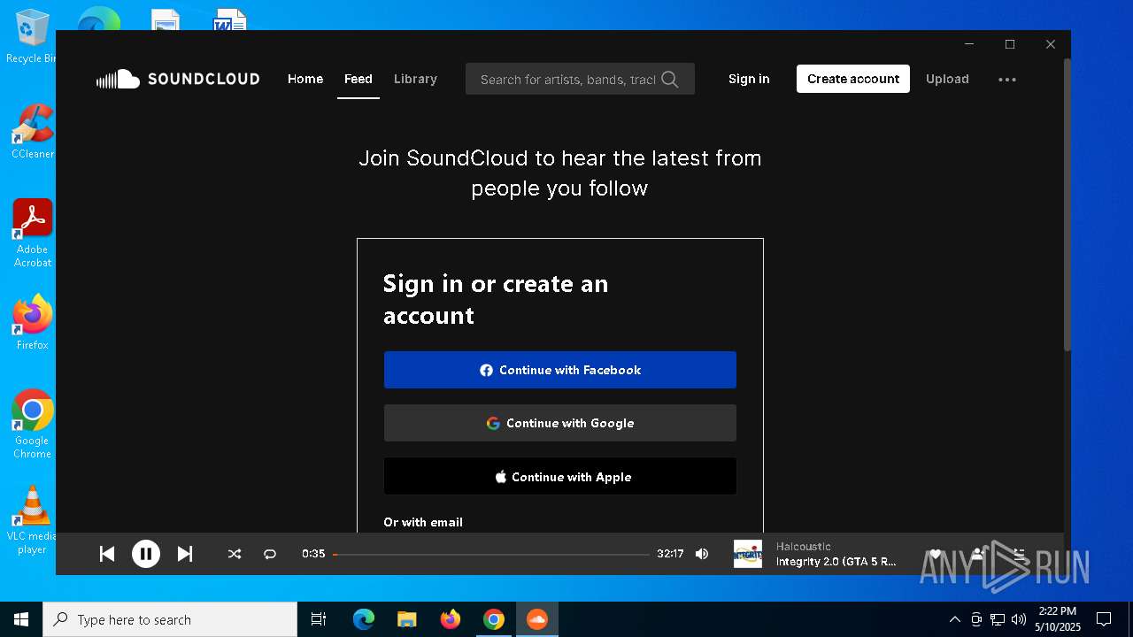Click the Sign in link

(x=749, y=79)
